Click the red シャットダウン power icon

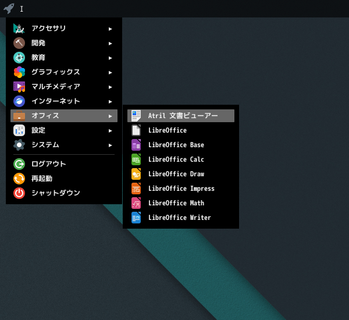coord(19,193)
